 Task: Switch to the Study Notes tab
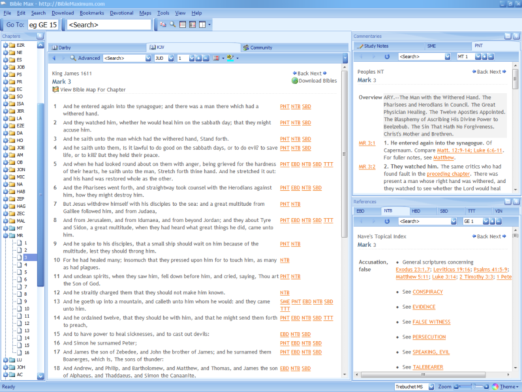point(375,46)
